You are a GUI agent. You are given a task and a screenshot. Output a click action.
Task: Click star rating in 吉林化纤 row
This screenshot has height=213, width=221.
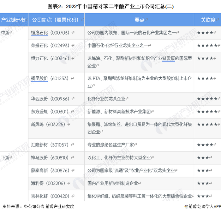203,196
